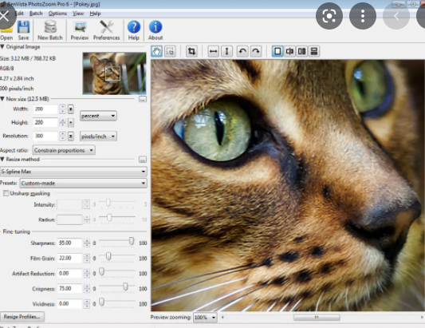The height and width of the screenshot is (328, 425).
Task: Click the Sharpness value field
Action: [69, 243]
